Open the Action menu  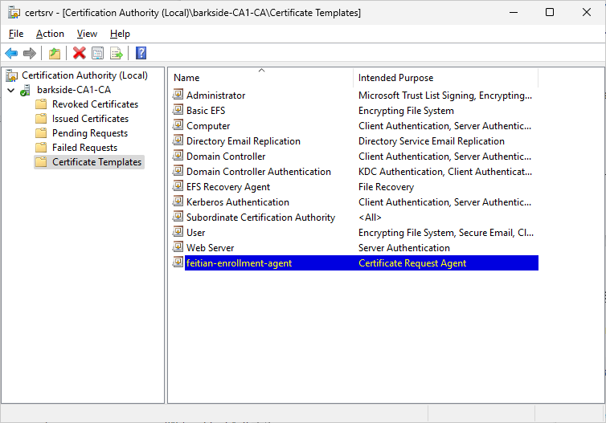click(50, 34)
